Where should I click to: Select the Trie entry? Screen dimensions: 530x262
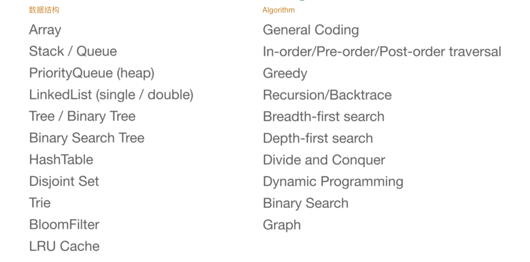pyautogui.click(x=40, y=203)
